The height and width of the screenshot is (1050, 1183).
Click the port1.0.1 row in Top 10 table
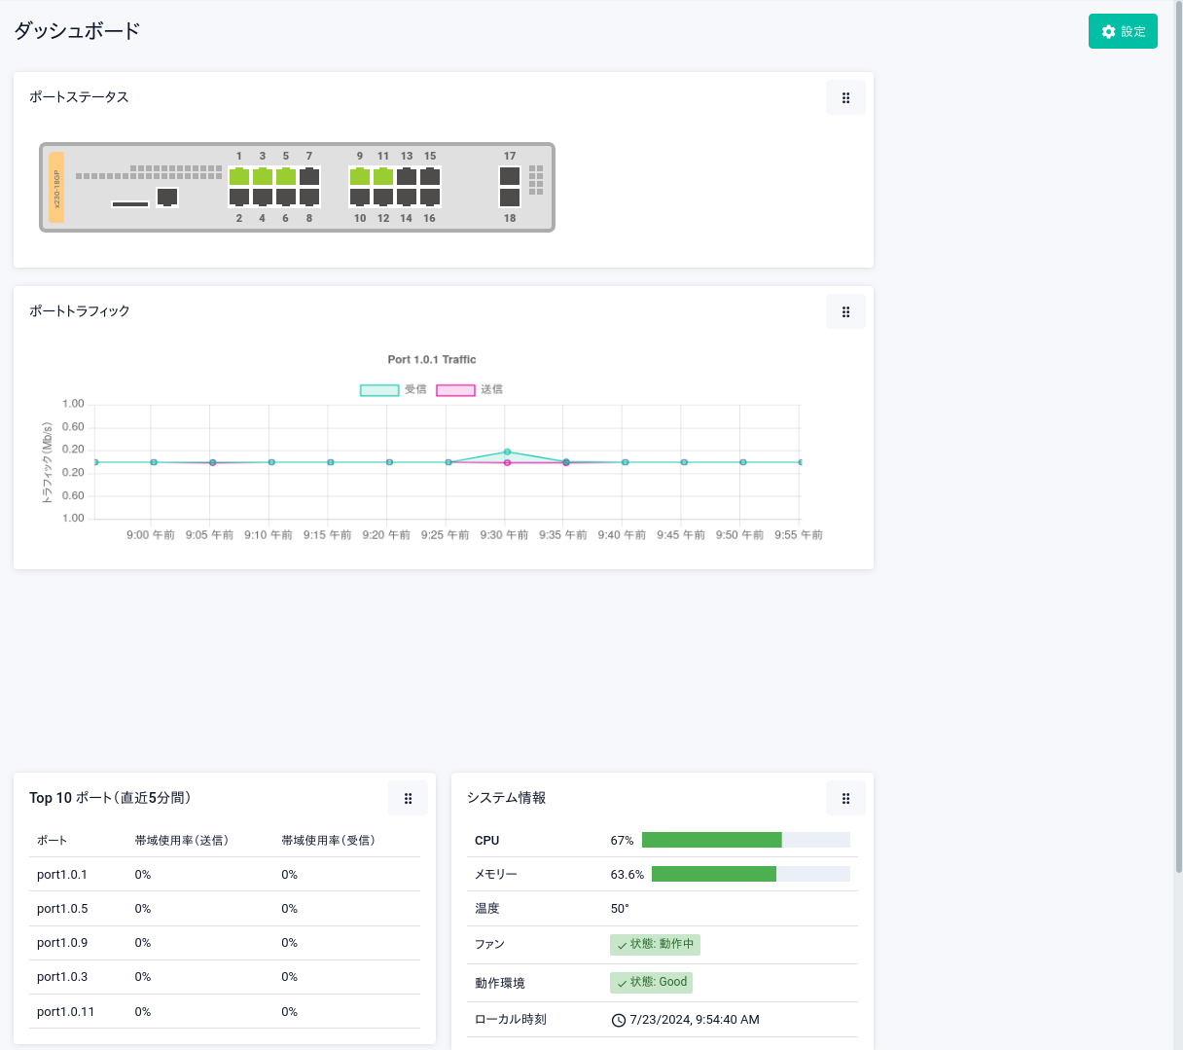pyautogui.click(x=62, y=874)
